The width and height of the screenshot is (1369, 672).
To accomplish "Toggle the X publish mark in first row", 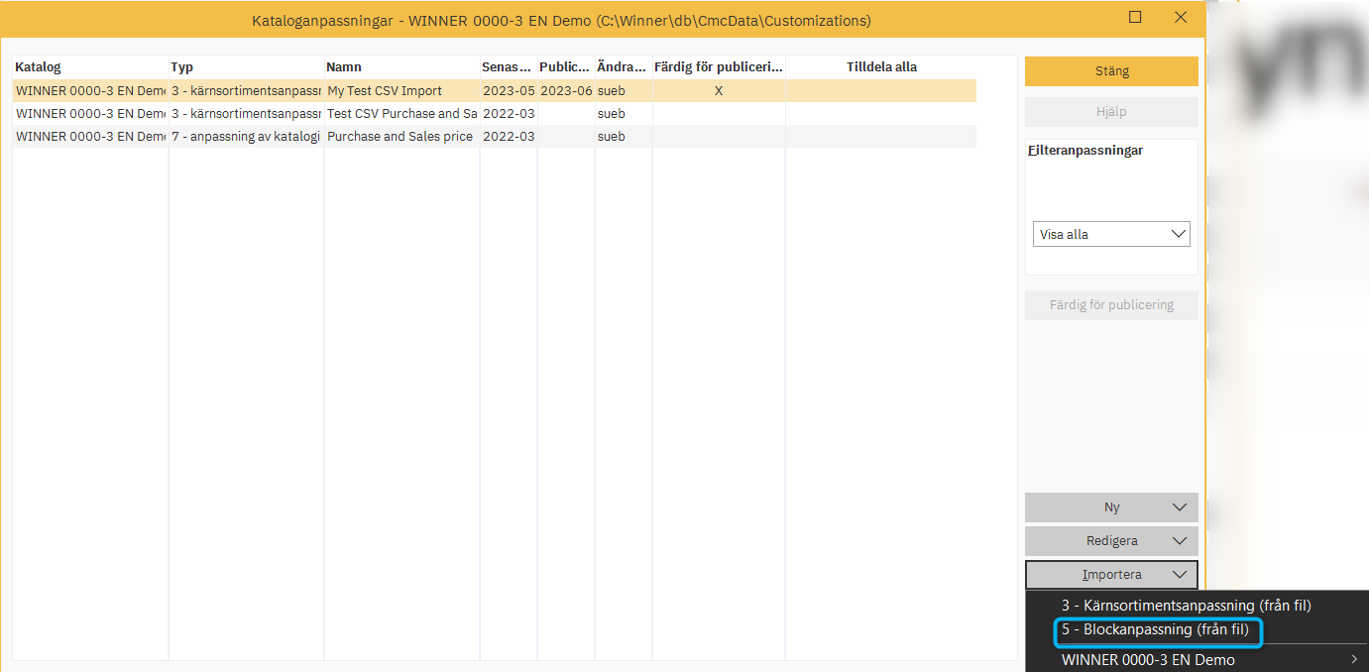I will tap(719, 91).
